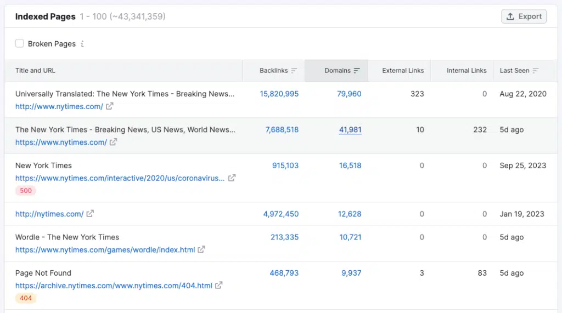The height and width of the screenshot is (313, 562).
Task: Open the Broken Pages info icon
Action: (82, 44)
